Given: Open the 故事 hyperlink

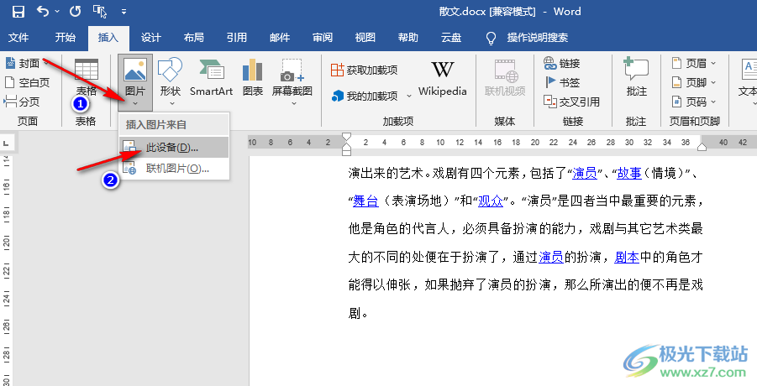Looking at the screenshot, I should [629, 173].
